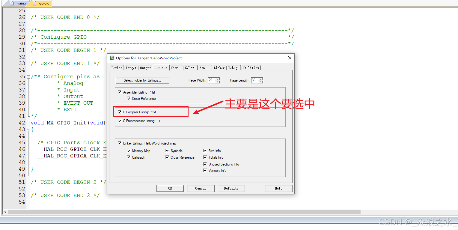
Task: Open the Output tab in Options dialog
Action: click(x=145, y=68)
